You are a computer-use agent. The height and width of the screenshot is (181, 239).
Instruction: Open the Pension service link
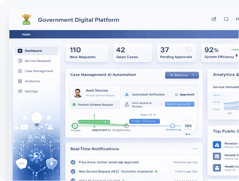[x=231, y=144]
